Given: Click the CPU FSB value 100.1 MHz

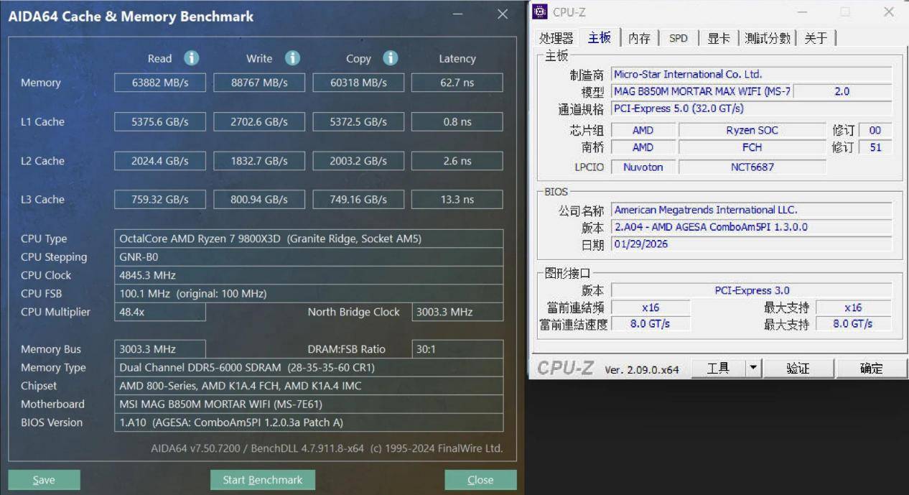Looking at the screenshot, I should 309,294.
